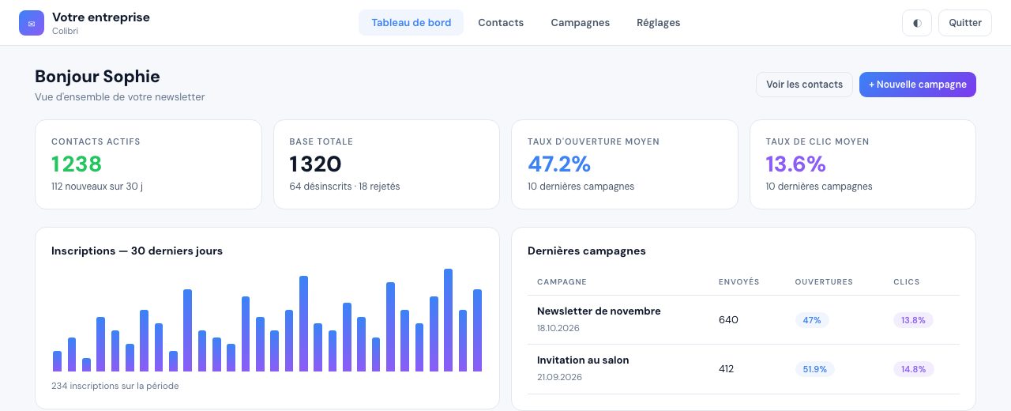The image size is (1011, 411).
Task: Click the Campagne column header
Action: [x=562, y=282]
